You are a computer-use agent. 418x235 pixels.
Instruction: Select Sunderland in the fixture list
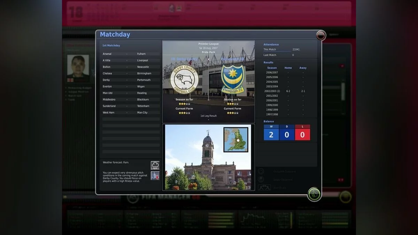[x=109, y=106]
